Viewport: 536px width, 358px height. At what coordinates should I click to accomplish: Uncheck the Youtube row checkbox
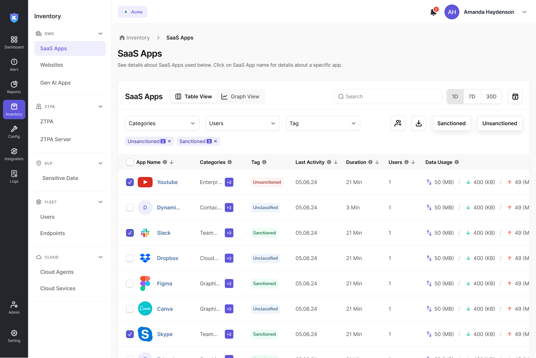tap(130, 182)
